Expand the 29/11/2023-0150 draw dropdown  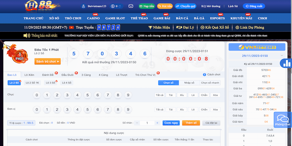(281, 55)
